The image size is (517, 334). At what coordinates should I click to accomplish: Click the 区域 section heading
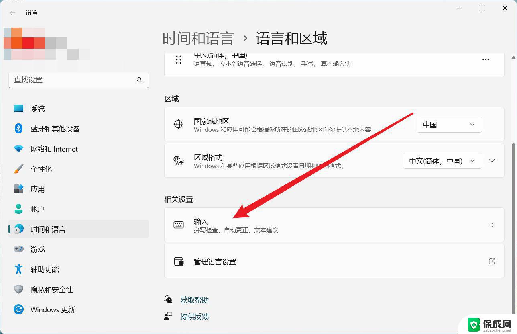pyautogui.click(x=172, y=98)
